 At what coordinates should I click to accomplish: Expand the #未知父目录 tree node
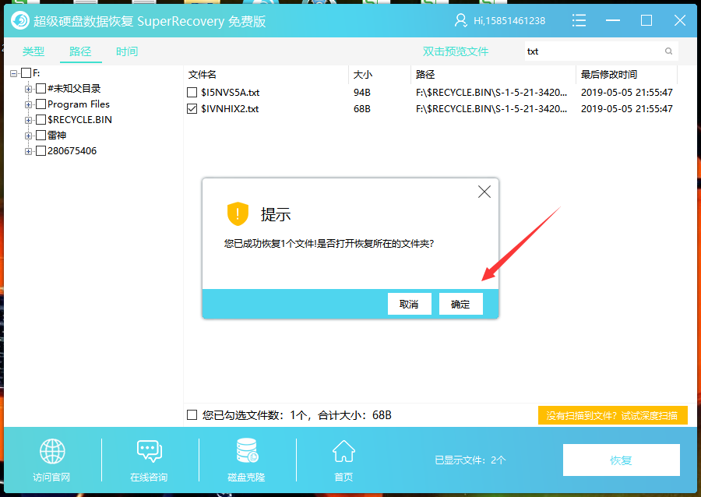[x=28, y=89]
